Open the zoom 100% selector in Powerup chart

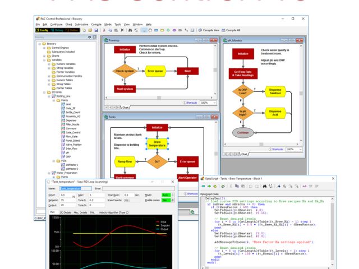[208, 103]
